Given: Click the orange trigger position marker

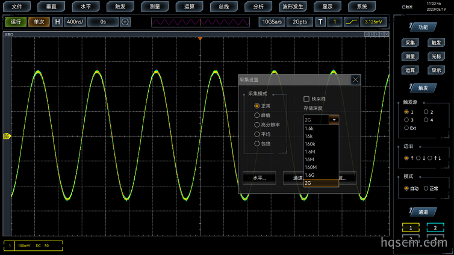Looking at the screenshot, I should click(x=200, y=38).
